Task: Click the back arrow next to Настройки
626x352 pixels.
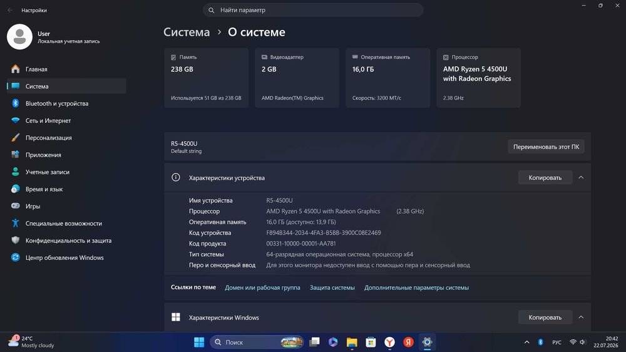Action: click(11, 10)
